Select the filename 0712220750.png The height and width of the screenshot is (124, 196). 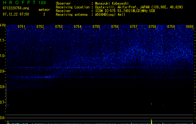[16, 8]
